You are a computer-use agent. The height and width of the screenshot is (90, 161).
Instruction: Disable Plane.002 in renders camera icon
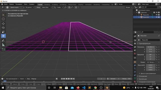coord(159,17)
